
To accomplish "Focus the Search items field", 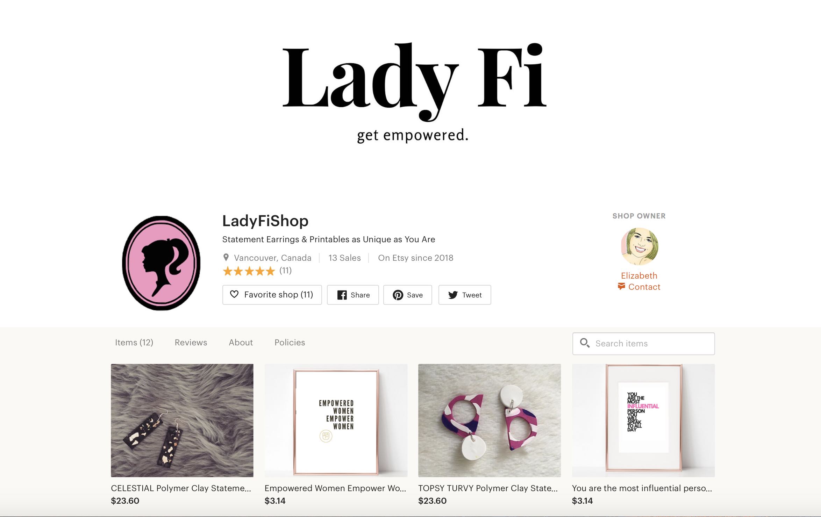I will click(644, 344).
